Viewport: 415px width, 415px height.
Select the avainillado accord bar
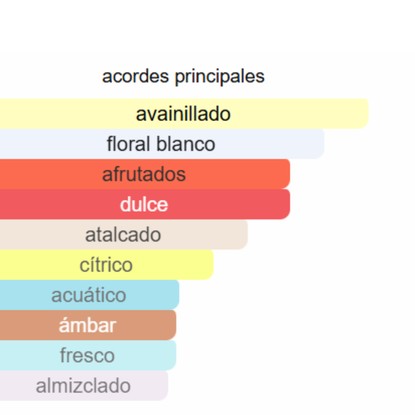(183, 114)
